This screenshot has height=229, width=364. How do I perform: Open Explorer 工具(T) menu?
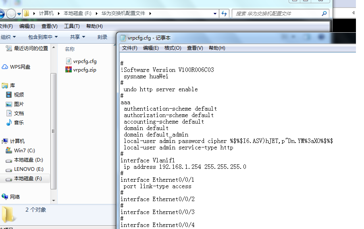click(72, 26)
